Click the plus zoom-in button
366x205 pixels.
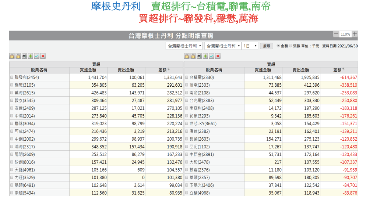pos(355,34)
